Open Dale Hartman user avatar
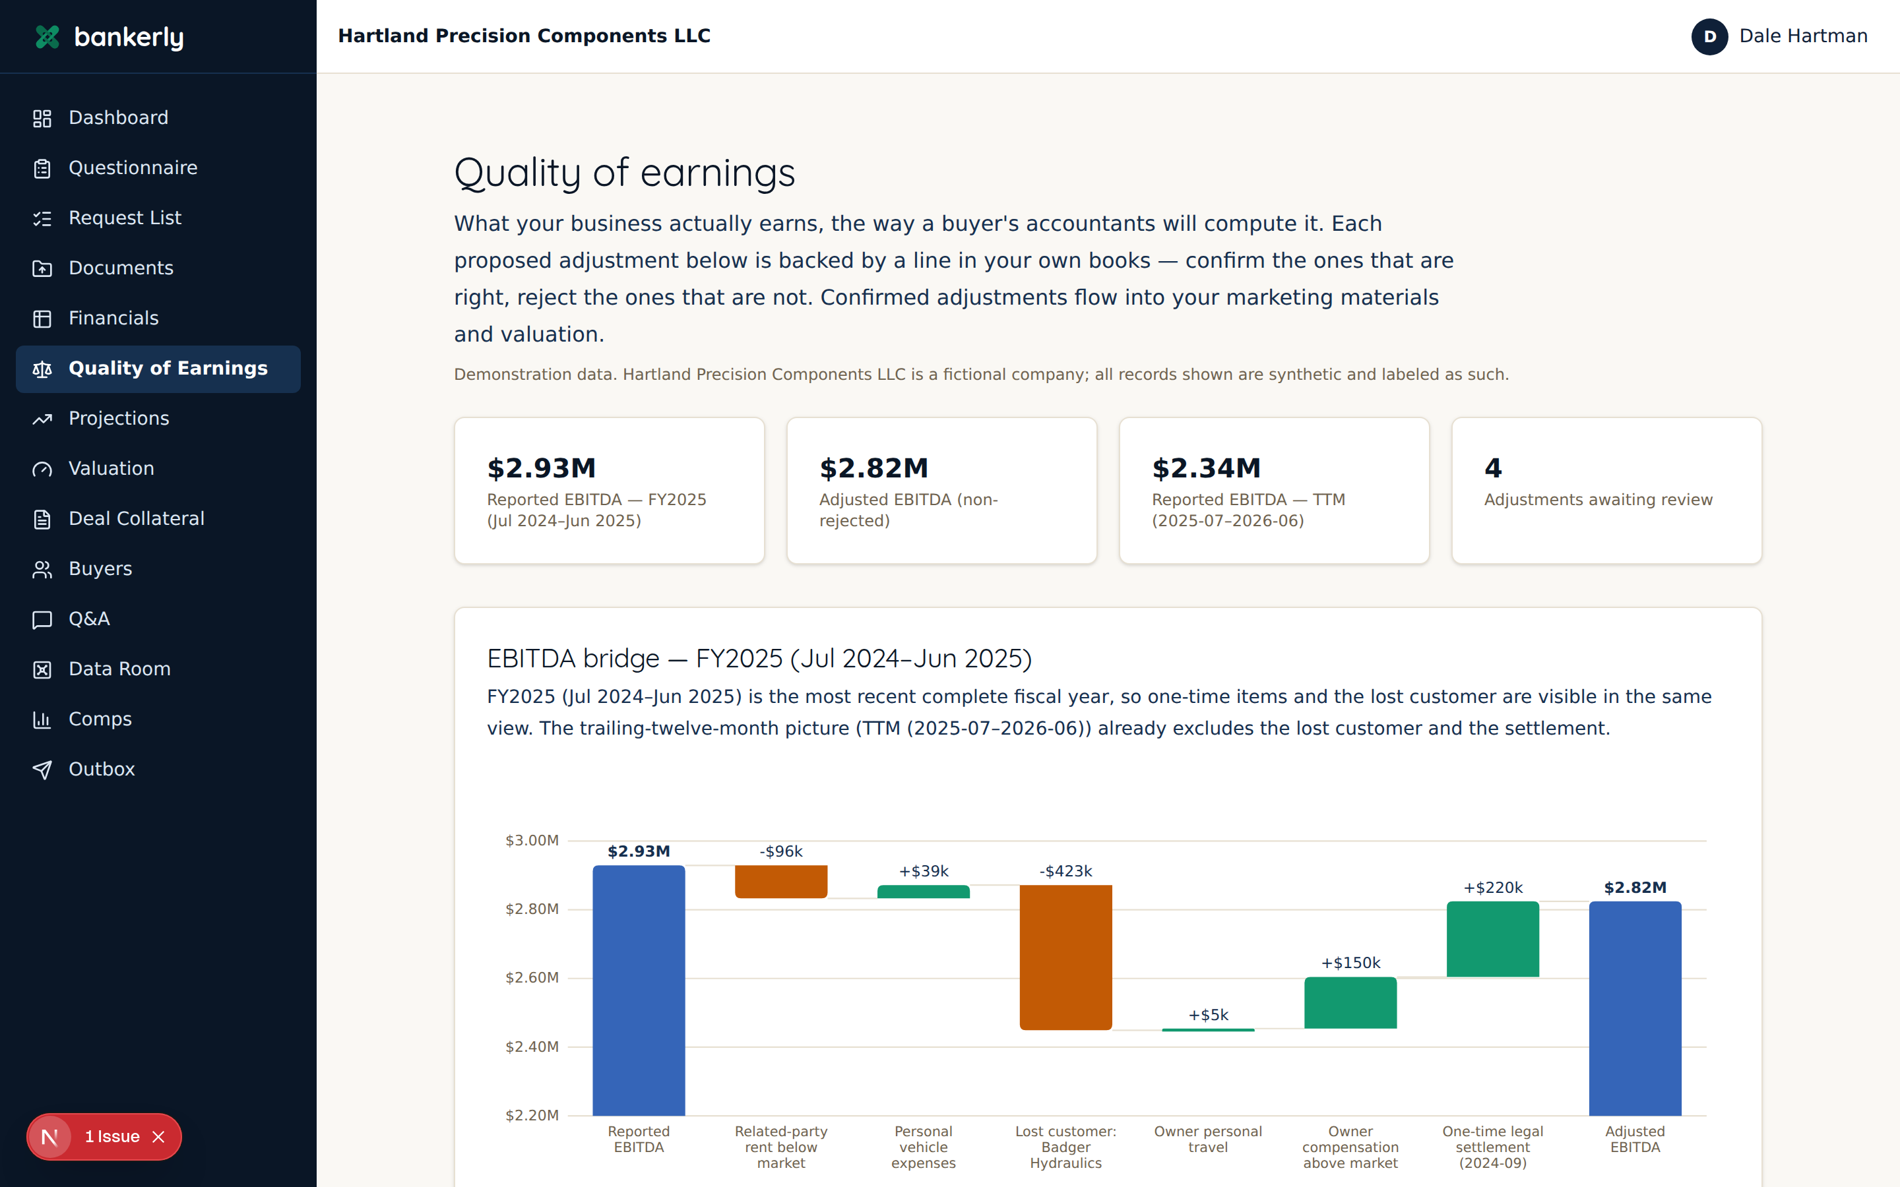 click(1709, 36)
